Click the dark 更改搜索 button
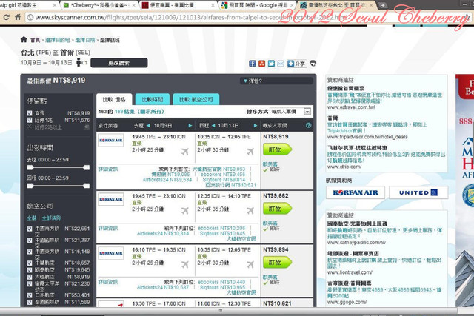This screenshot has height=316, width=474. pyautogui.click(x=119, y=63)
